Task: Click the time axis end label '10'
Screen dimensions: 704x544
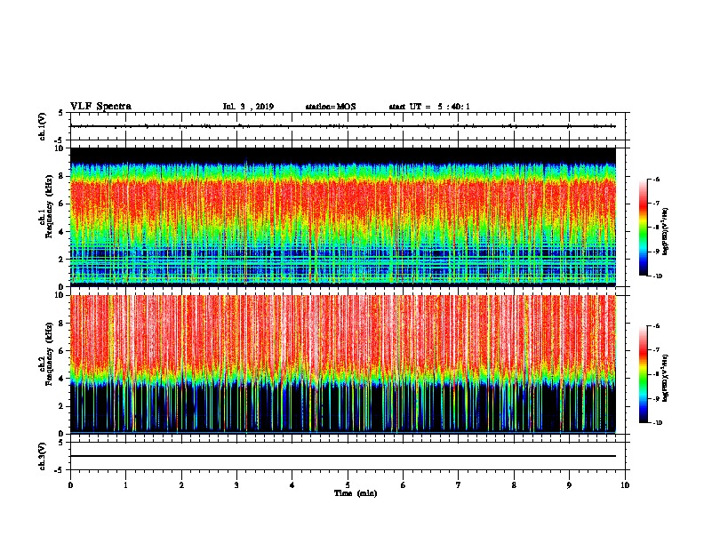Action: pyautogui.click(x=625, y=485)
